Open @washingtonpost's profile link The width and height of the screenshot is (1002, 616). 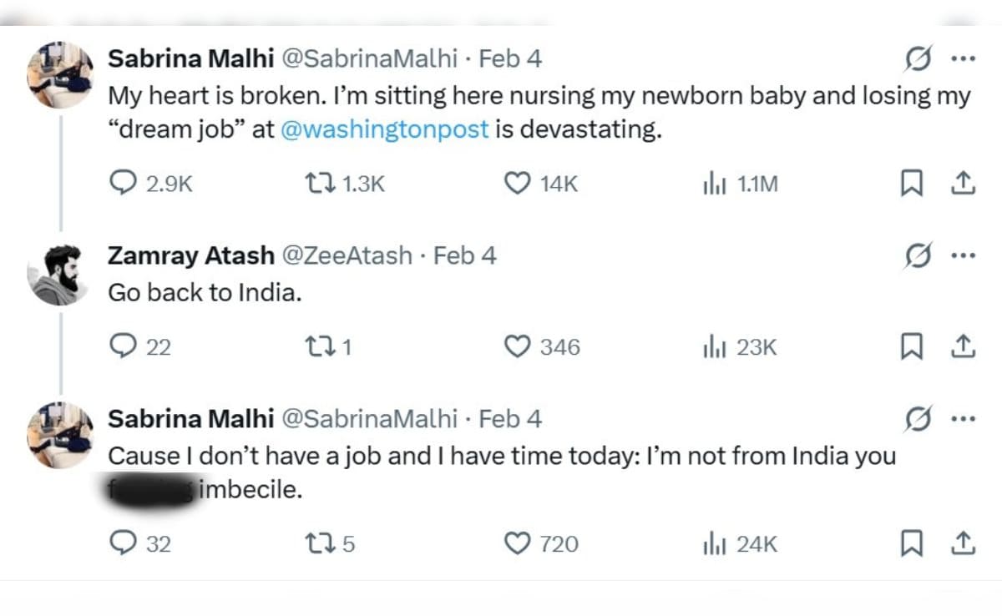pyautogui.click(x=387, y=129)
